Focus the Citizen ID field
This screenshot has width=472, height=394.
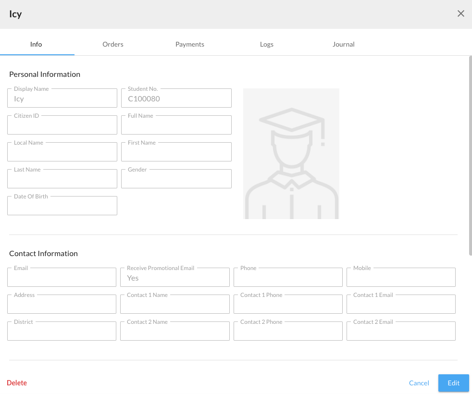[62, 125]
